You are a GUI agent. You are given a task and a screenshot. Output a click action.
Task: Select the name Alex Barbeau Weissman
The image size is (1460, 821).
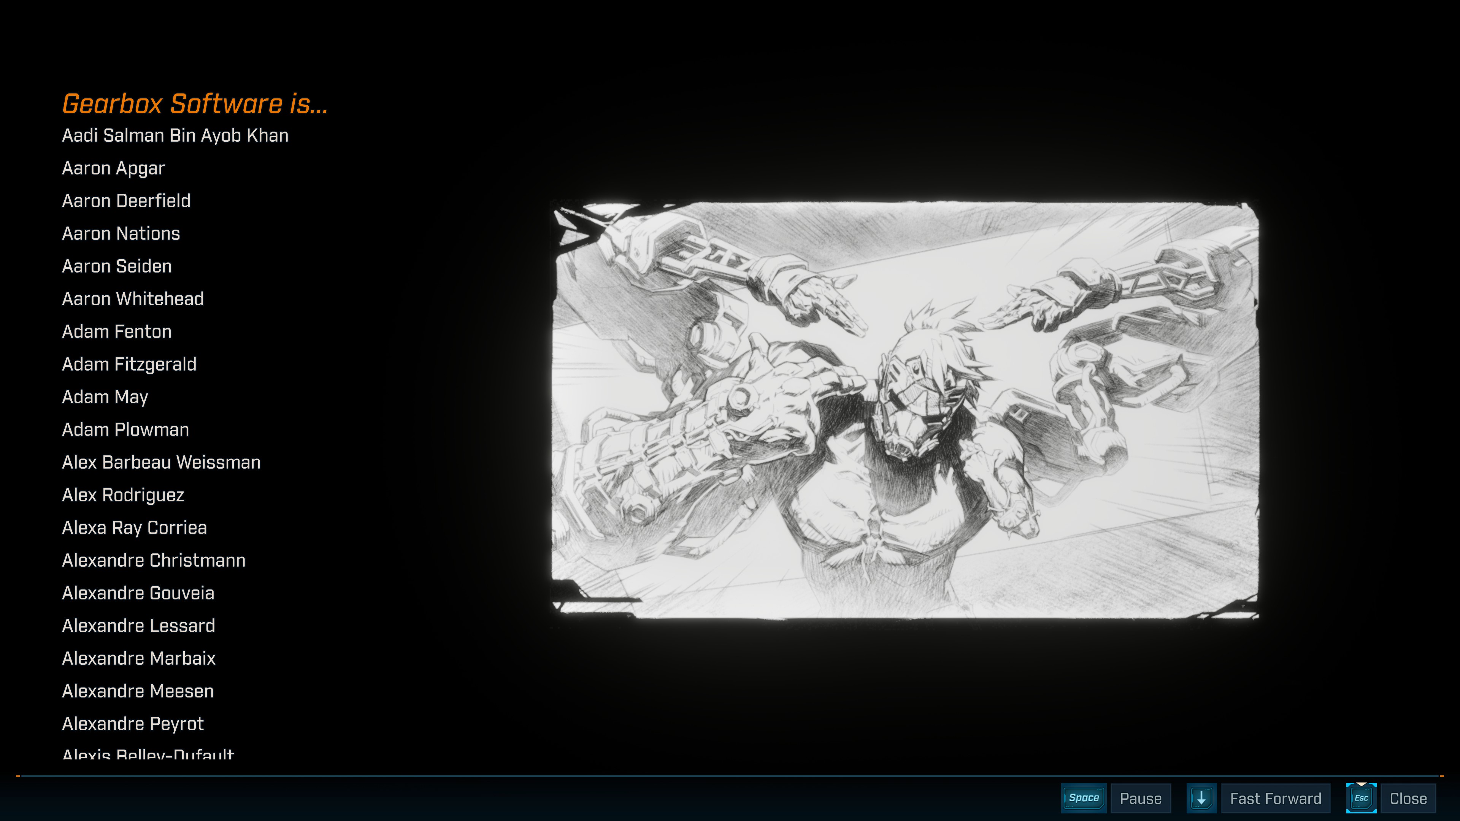(161, 462)
